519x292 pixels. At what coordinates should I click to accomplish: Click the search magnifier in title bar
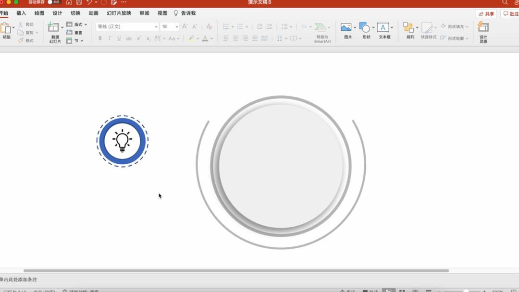click(505, 2)
